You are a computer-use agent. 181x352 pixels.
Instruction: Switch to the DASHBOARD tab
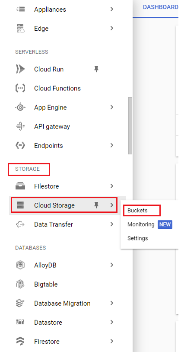coord(160,7)
